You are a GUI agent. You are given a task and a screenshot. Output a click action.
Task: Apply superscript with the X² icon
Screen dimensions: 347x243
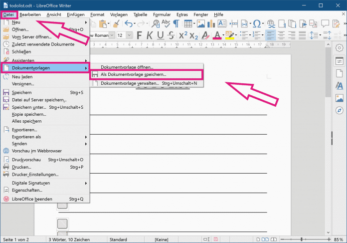click(182, 35)
